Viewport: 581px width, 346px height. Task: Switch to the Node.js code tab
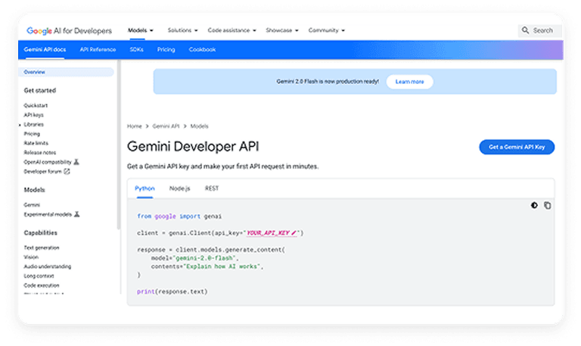(180, 189)
